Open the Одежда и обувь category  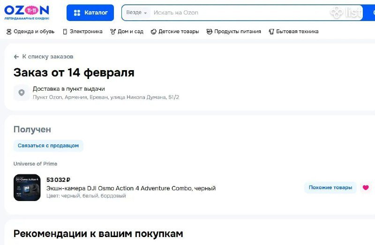(x=34, y=32)
